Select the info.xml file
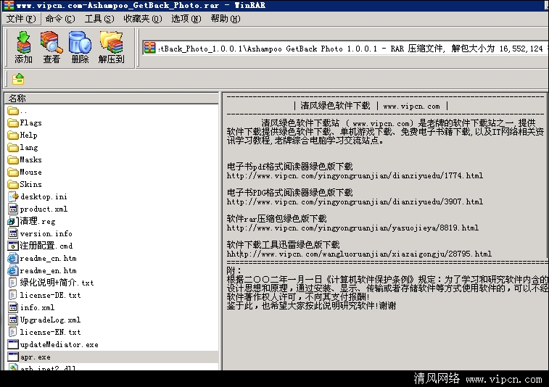Image resolution: width=549 pixels, height=387 pixels. click(x=31, y=307)
